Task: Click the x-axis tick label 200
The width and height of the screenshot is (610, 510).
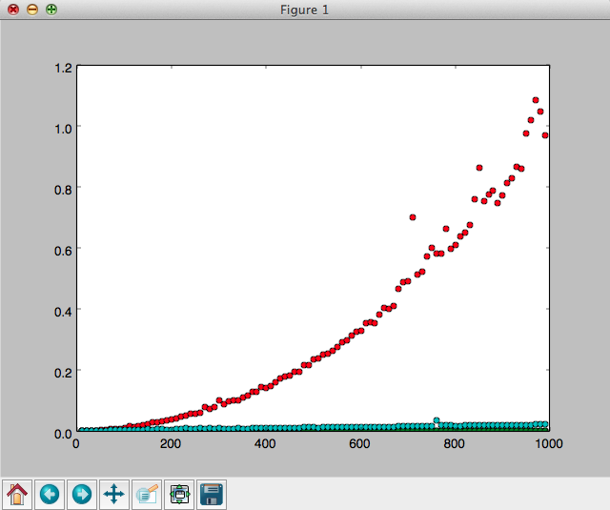Action: [171, 444]
